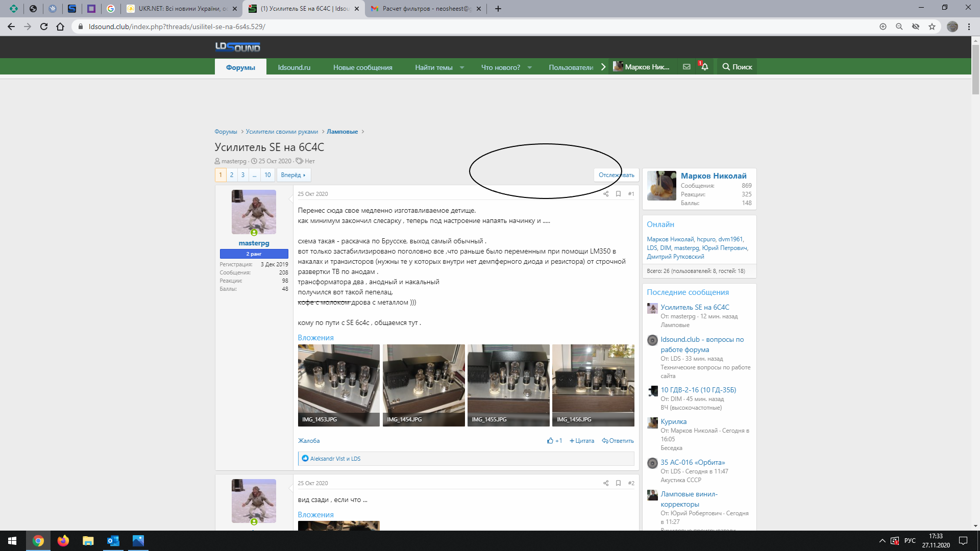Click Вперёд next page button
The height and width of the screenshot is (551, 980).
coord(293,175)
